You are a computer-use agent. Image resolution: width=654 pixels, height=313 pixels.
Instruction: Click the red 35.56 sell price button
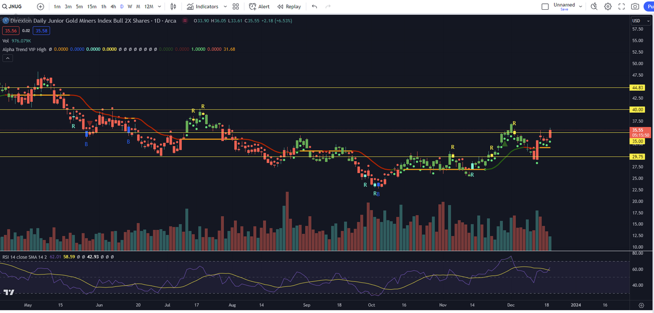(10, 31)
